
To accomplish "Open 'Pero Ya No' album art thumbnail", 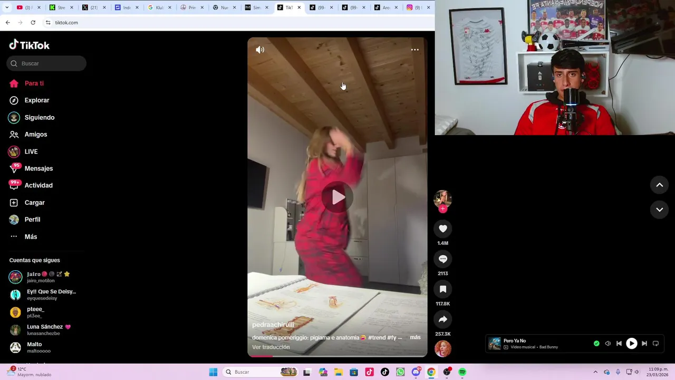I will (x=495, y=344).
